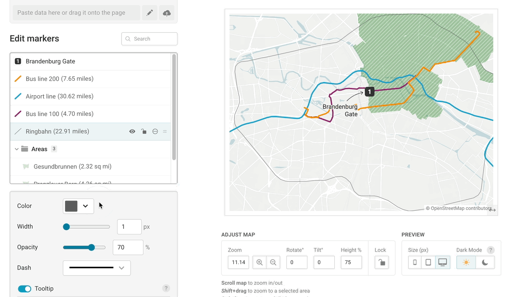Toggle the map Lock button
Viewport: 509px width, 297px height.
coord(382,262)
